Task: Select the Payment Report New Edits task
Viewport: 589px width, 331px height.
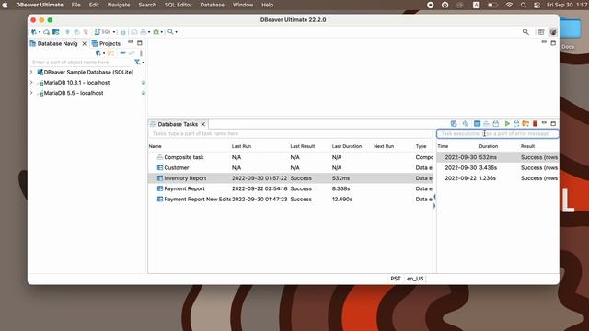Action: pos(291,200)
